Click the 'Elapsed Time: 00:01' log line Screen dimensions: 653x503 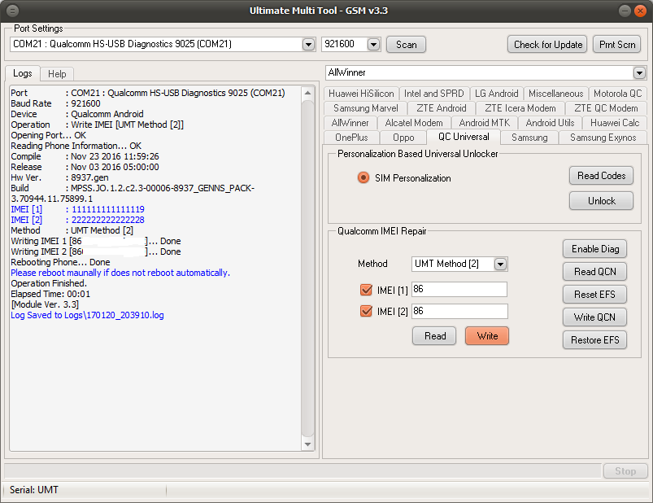click(x=50, y=294)
